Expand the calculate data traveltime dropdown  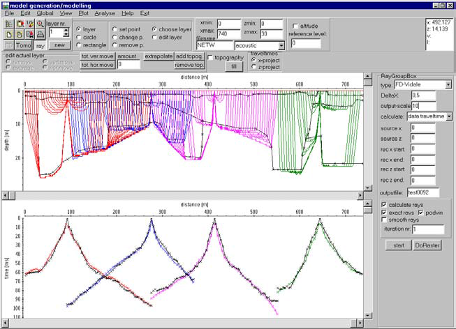coord(449,116)
